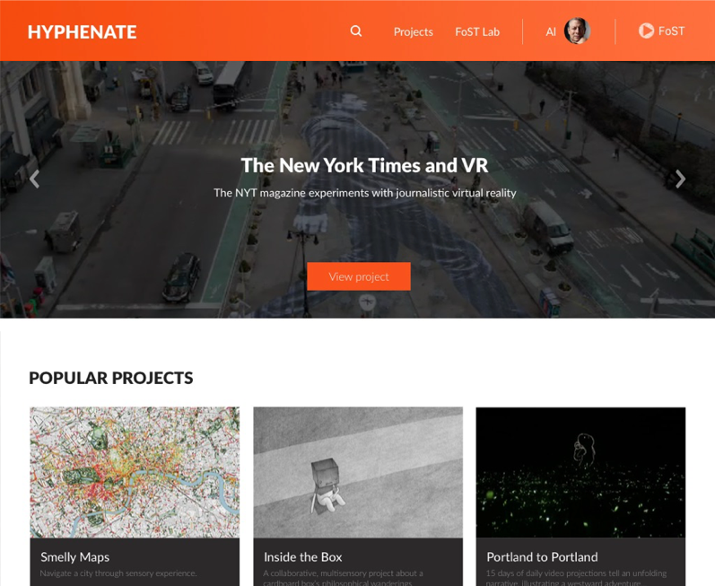Click the View project button
The image size is (715, 586).
[x=359, y=276]
